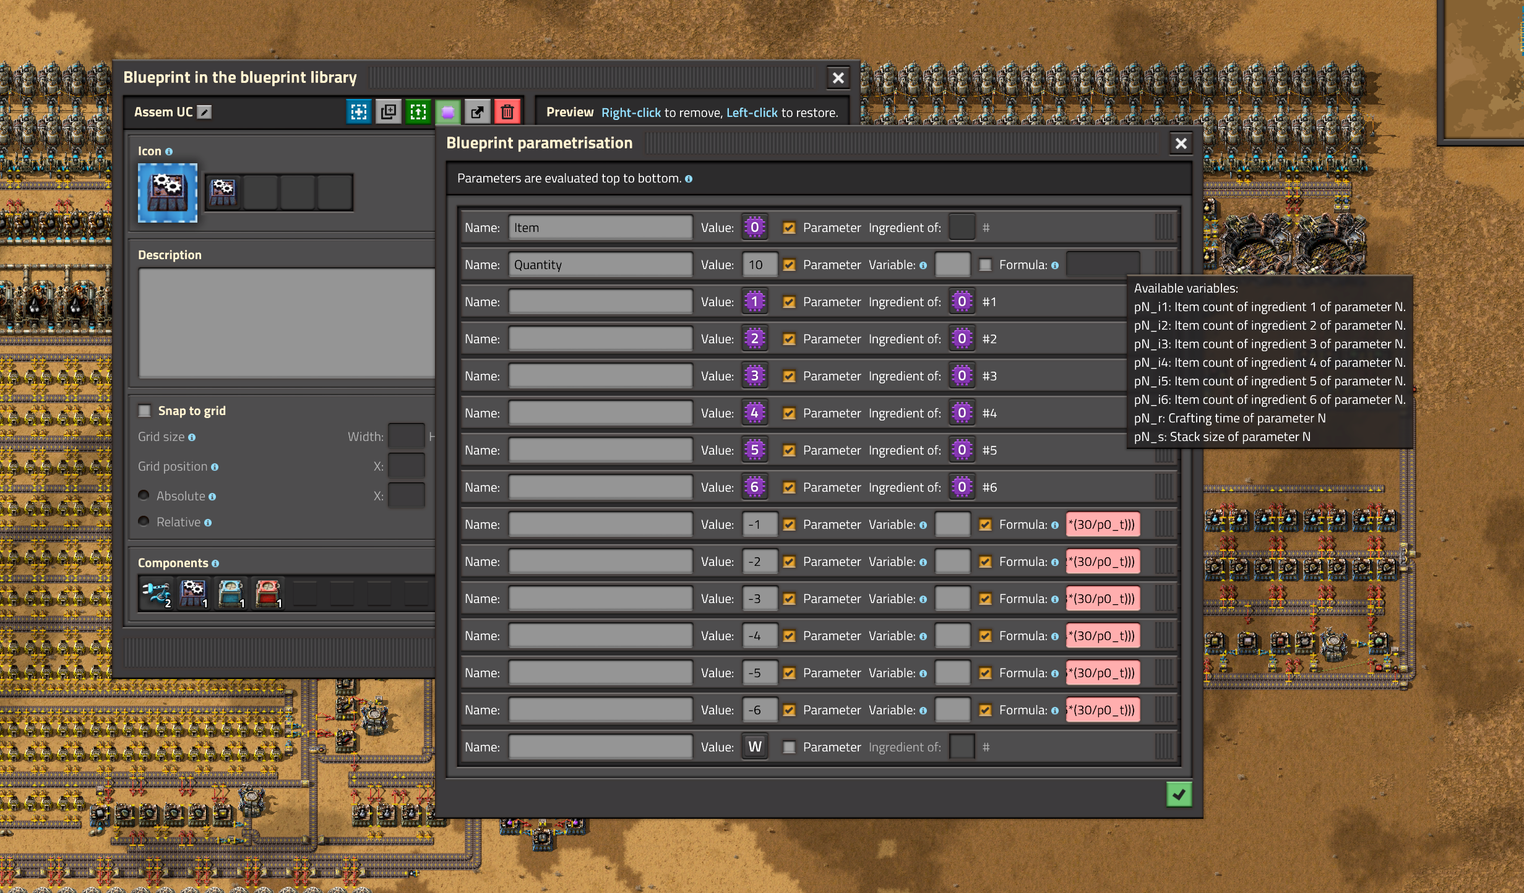1524x893 pixels.
Task: Click the inserter component icon with count 2
Action: (156, 594)
